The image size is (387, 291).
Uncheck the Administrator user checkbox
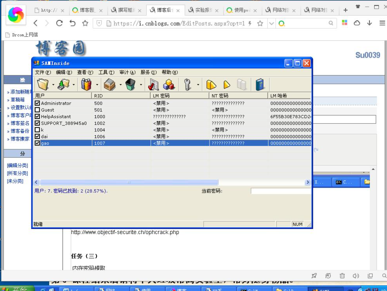(x=37, y=103)
